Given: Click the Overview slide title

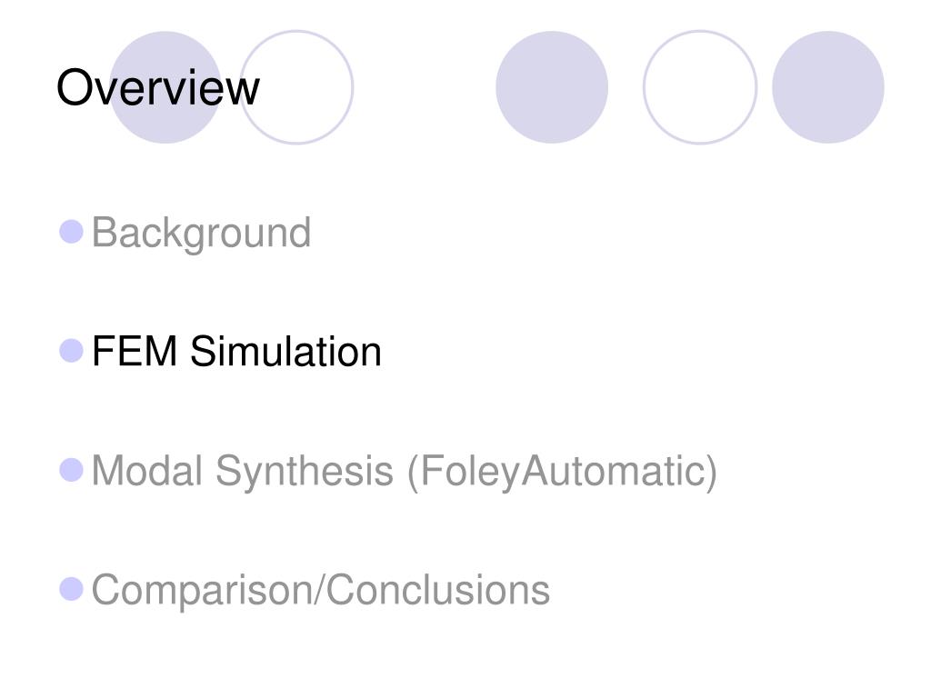Looking at the screenshot, I should (158, 88).
